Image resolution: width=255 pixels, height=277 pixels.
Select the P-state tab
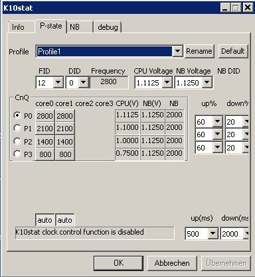click(x=50, y=26)
